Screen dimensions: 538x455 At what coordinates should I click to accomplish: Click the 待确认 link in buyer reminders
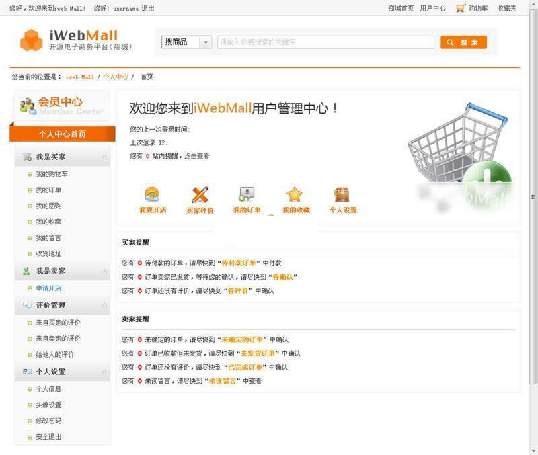[282, 277]
